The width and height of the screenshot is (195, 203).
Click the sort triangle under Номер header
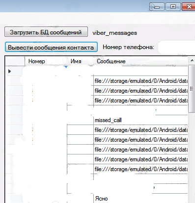[x=66, y=67]
